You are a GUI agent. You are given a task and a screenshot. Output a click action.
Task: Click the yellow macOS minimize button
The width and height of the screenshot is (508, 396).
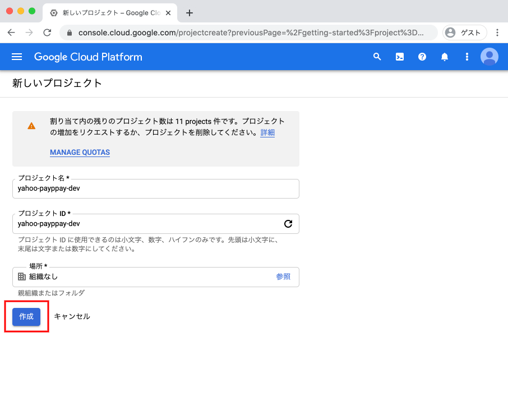[21, 11]
